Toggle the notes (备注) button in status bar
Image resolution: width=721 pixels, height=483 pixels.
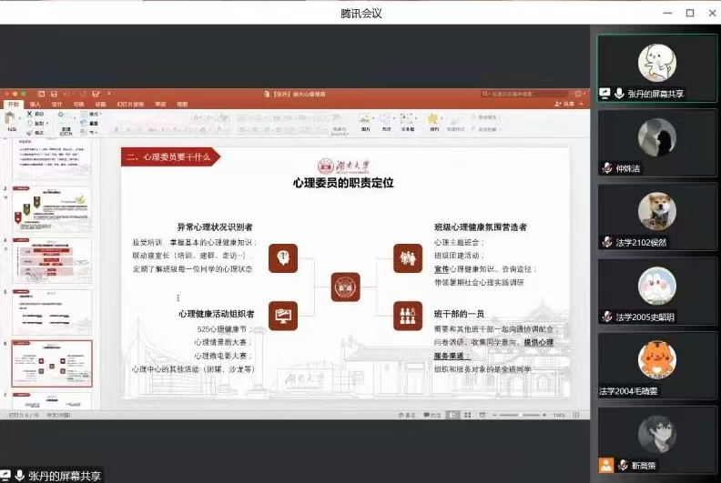pos(405,415)
